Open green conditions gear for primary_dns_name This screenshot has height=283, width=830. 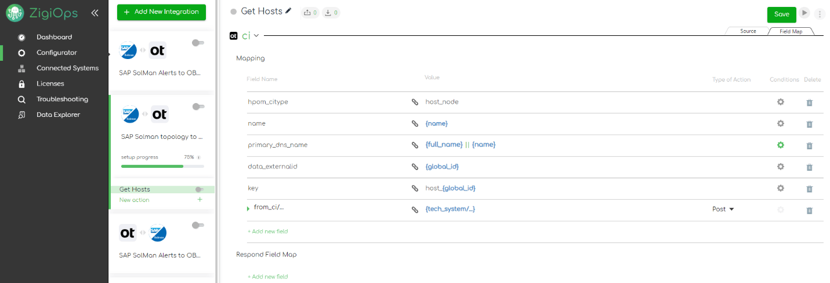click(781, 145)
